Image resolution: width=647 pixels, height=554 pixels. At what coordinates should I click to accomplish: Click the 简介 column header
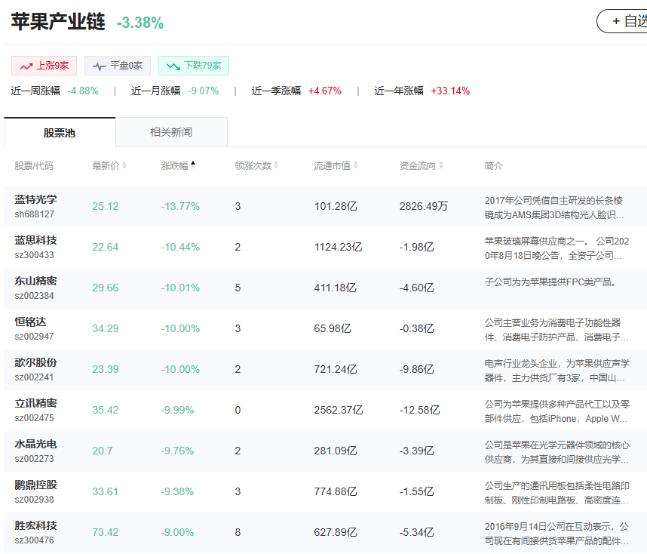click(x=493, y=165)
